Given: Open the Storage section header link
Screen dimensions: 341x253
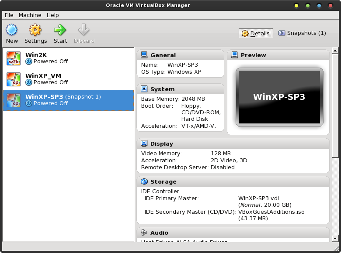Looking at the screenshot, I should pyautogui.click(x=164, y=181).
